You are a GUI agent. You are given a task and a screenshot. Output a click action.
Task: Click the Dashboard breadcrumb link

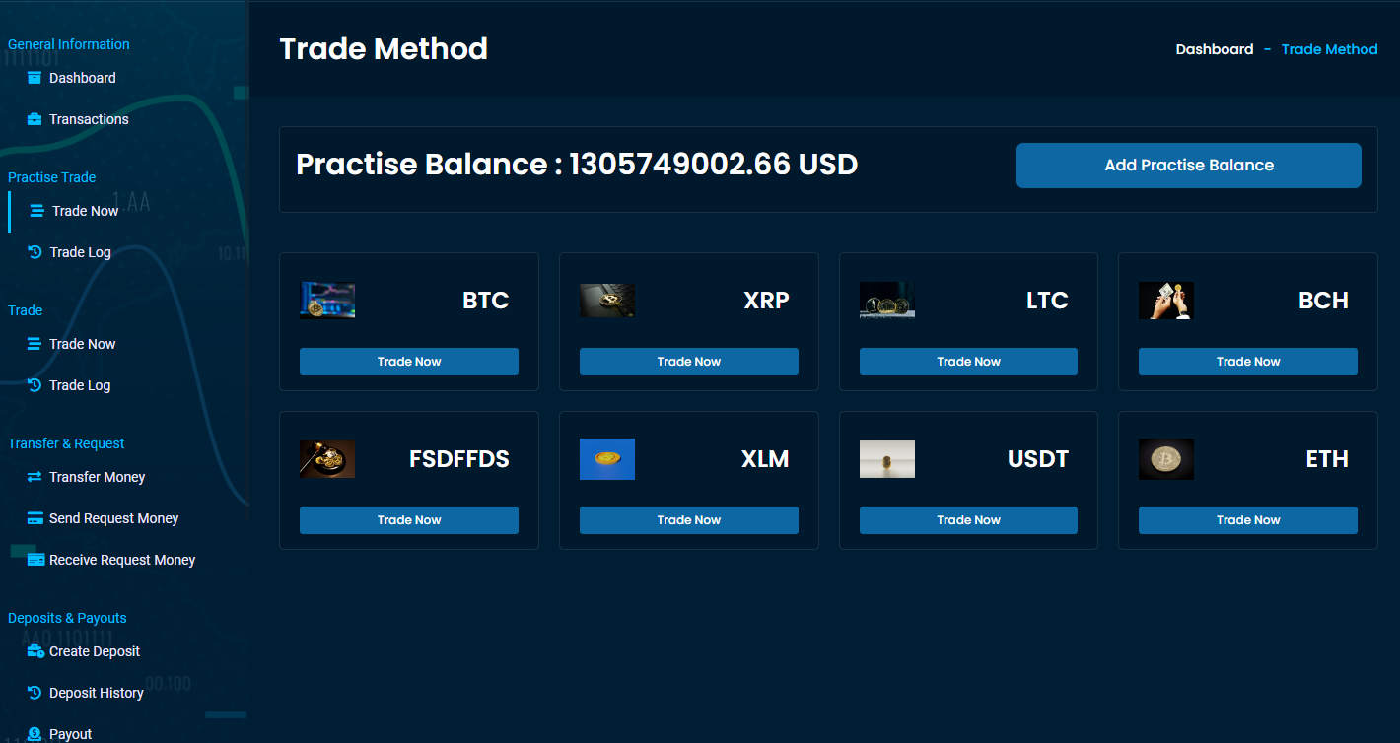[1215, 49]
